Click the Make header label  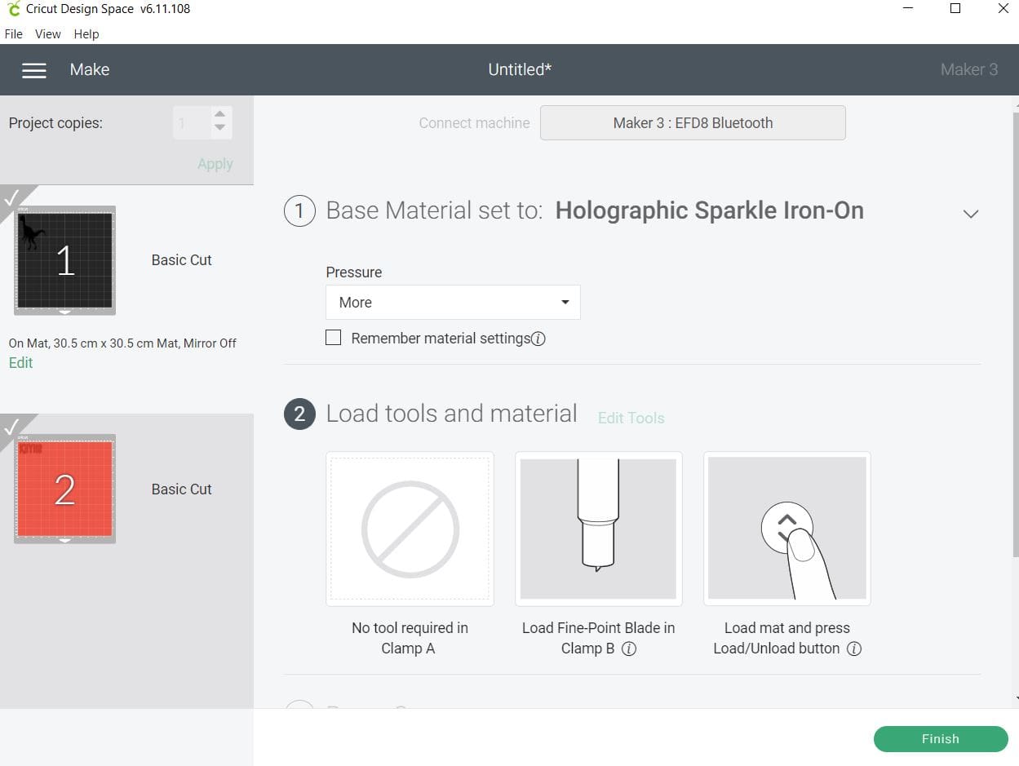pyautogui.click(x=90, y=70)
